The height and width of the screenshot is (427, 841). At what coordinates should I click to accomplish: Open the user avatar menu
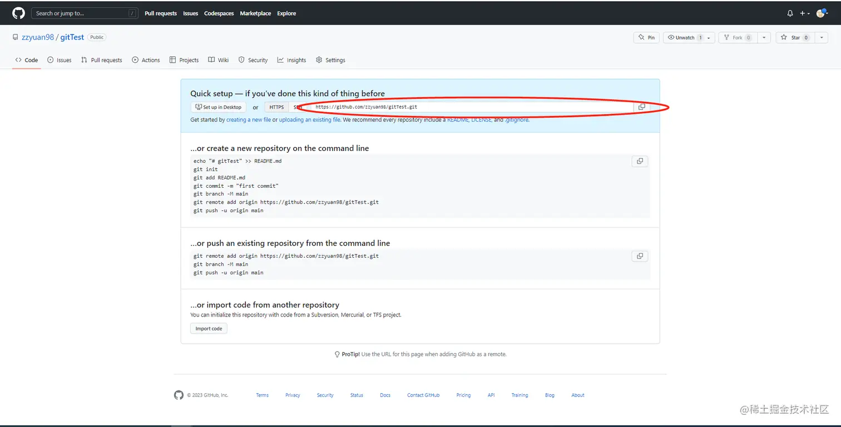[x=822, y=13]
